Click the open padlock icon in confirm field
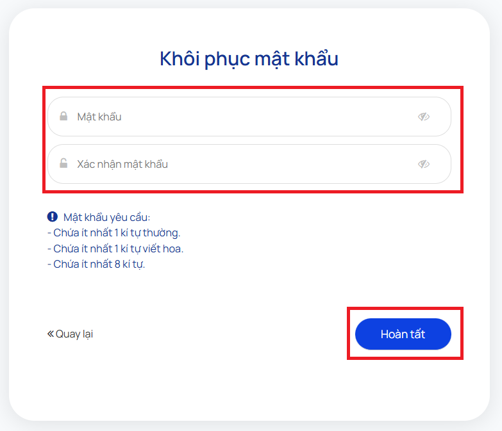 63,163
